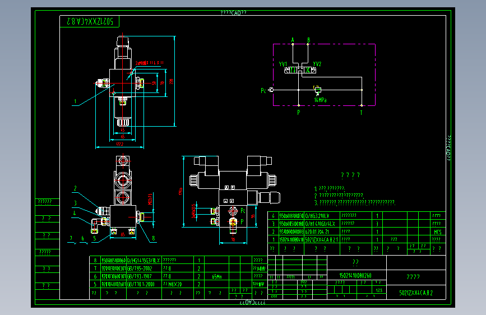Select the 5021ZXX4CA.8.2.1 cell in row 1
Screen dimensions: 486x315
(322, 240)
